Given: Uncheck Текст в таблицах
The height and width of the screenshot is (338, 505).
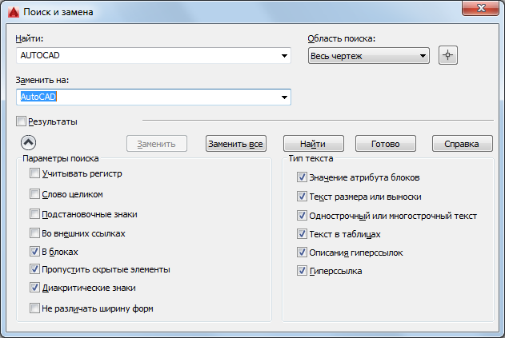Looking at the screenshot, I should click(303, 235).
